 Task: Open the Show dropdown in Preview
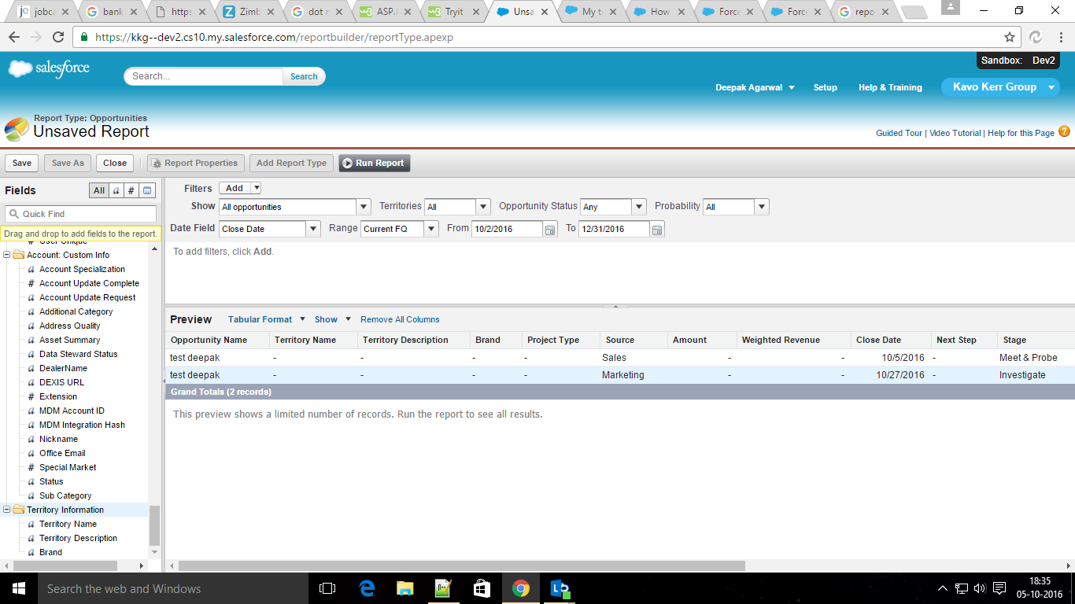(332, 319)
